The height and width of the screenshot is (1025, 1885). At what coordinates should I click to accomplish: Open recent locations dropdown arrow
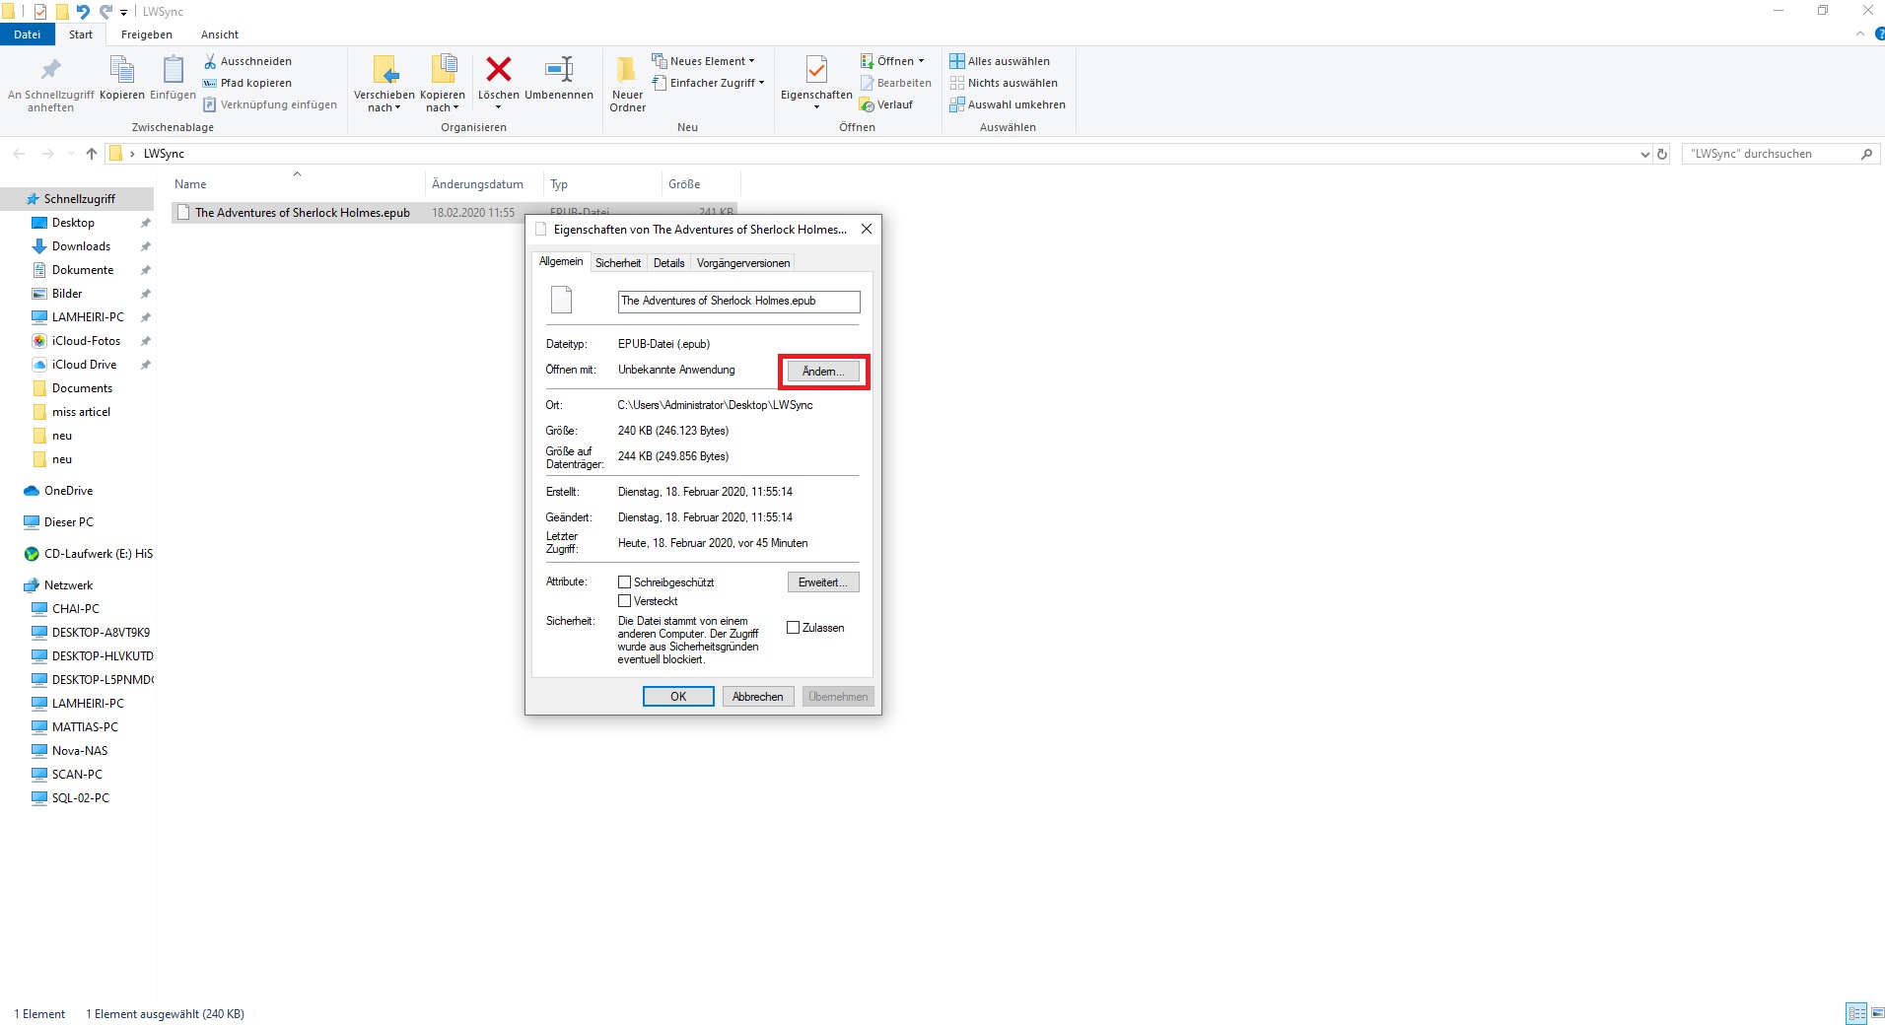(71, 154)
